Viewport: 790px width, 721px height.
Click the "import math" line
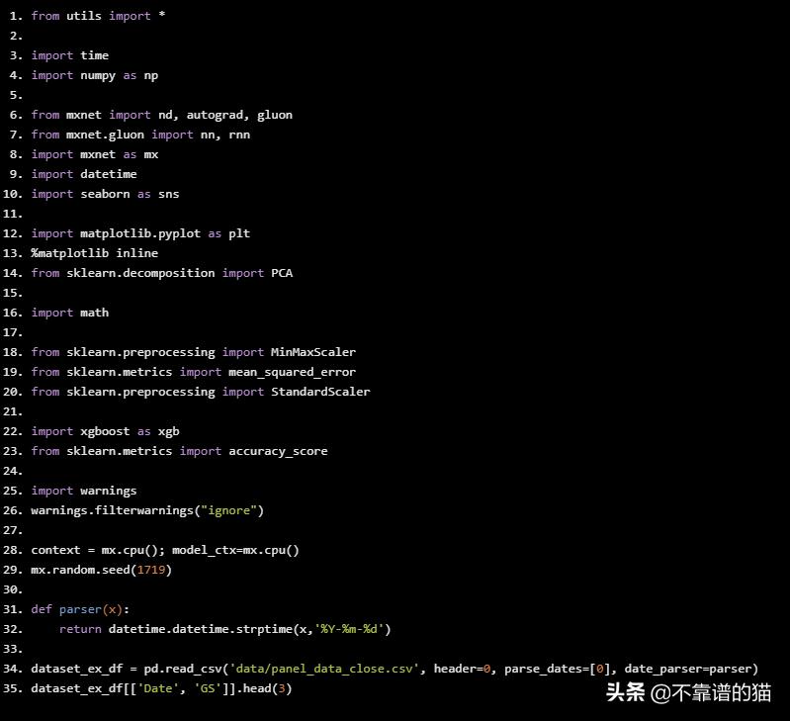(70, 313)
